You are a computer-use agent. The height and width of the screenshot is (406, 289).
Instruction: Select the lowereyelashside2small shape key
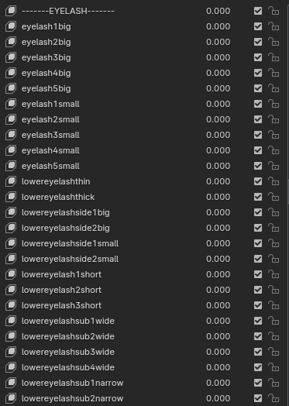[71, 259]
